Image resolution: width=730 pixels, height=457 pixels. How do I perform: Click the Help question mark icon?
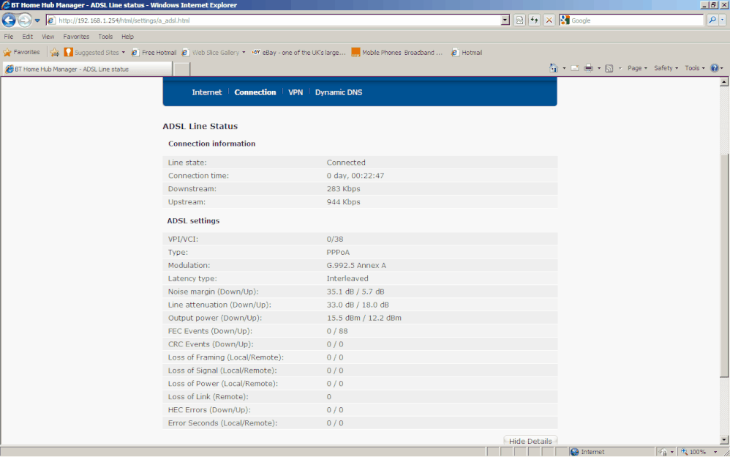click(x=715, y=68)
